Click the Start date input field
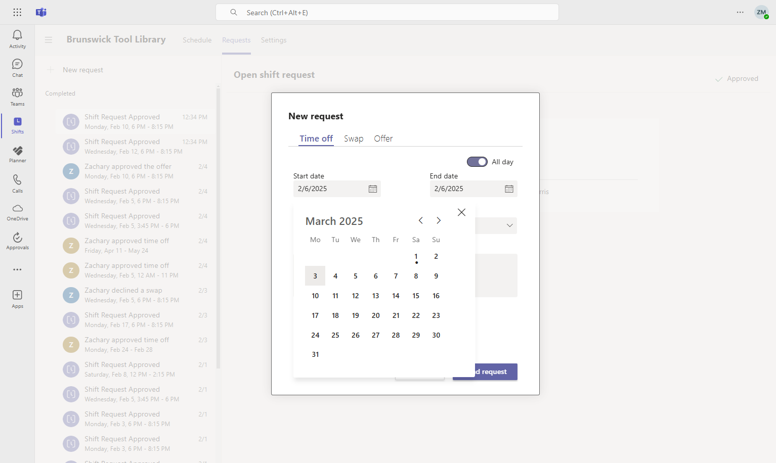The width and height of the screenshot is (776, 463). coord(337,189)
